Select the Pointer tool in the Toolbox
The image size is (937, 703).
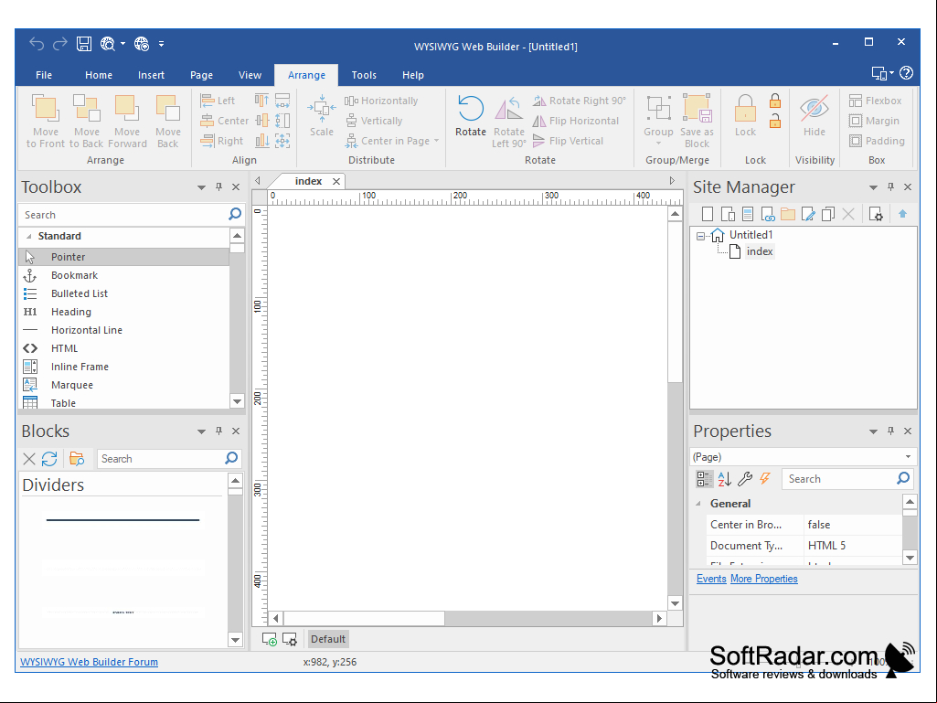123,257
